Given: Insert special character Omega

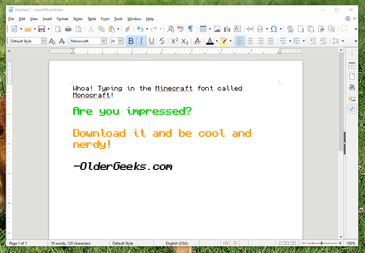Looking at the screenshot, I should [274, 29].
